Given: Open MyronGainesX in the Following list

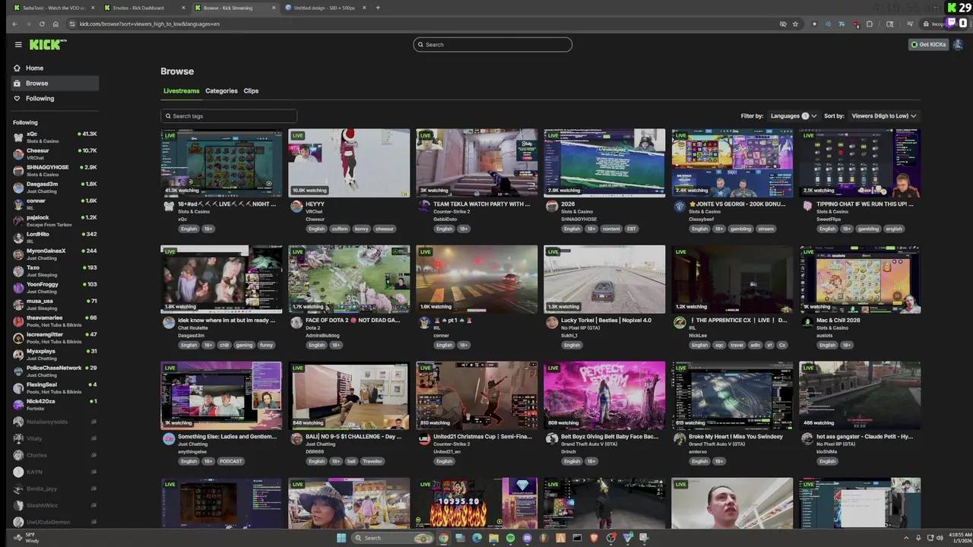Looking at the screenshot, I should [x=55, y=254].
